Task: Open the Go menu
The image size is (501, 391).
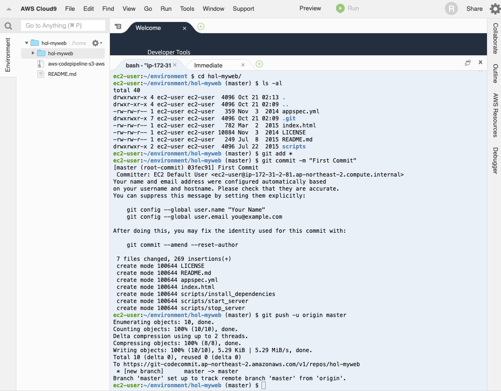Action: [x=148, y=8]
